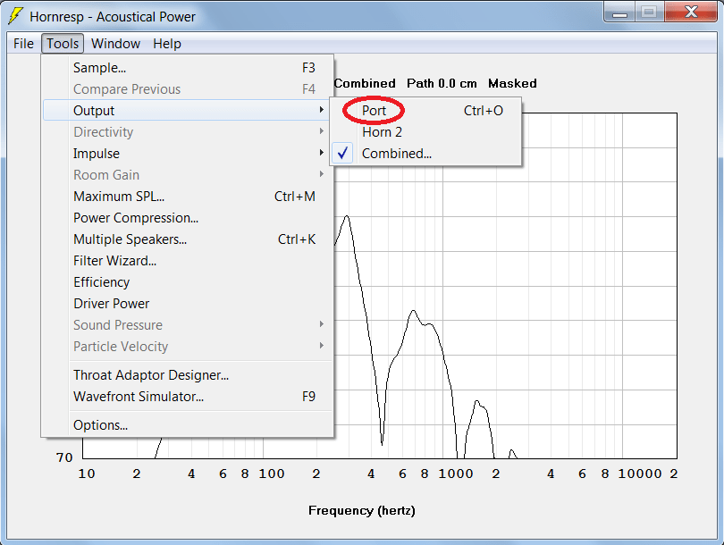Launch the Filter Wizard...
Screen dimensions: 724x545
[188, 261]
